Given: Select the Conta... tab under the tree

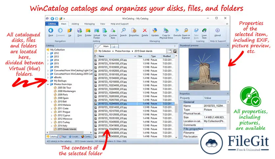Looking at the screenshot, I should click(x=86, y=137).
